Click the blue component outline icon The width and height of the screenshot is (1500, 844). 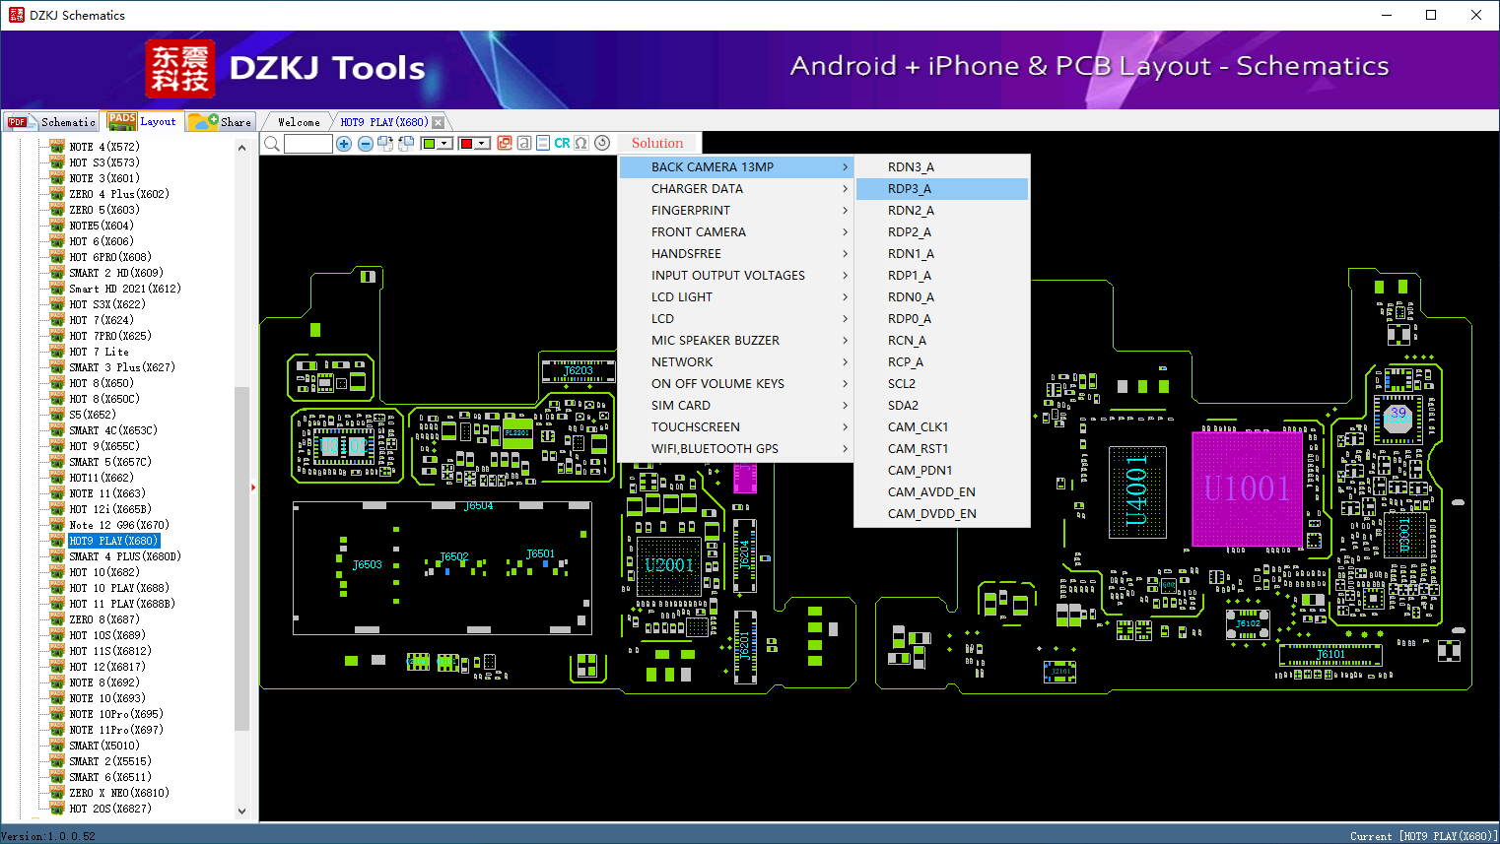543,143
